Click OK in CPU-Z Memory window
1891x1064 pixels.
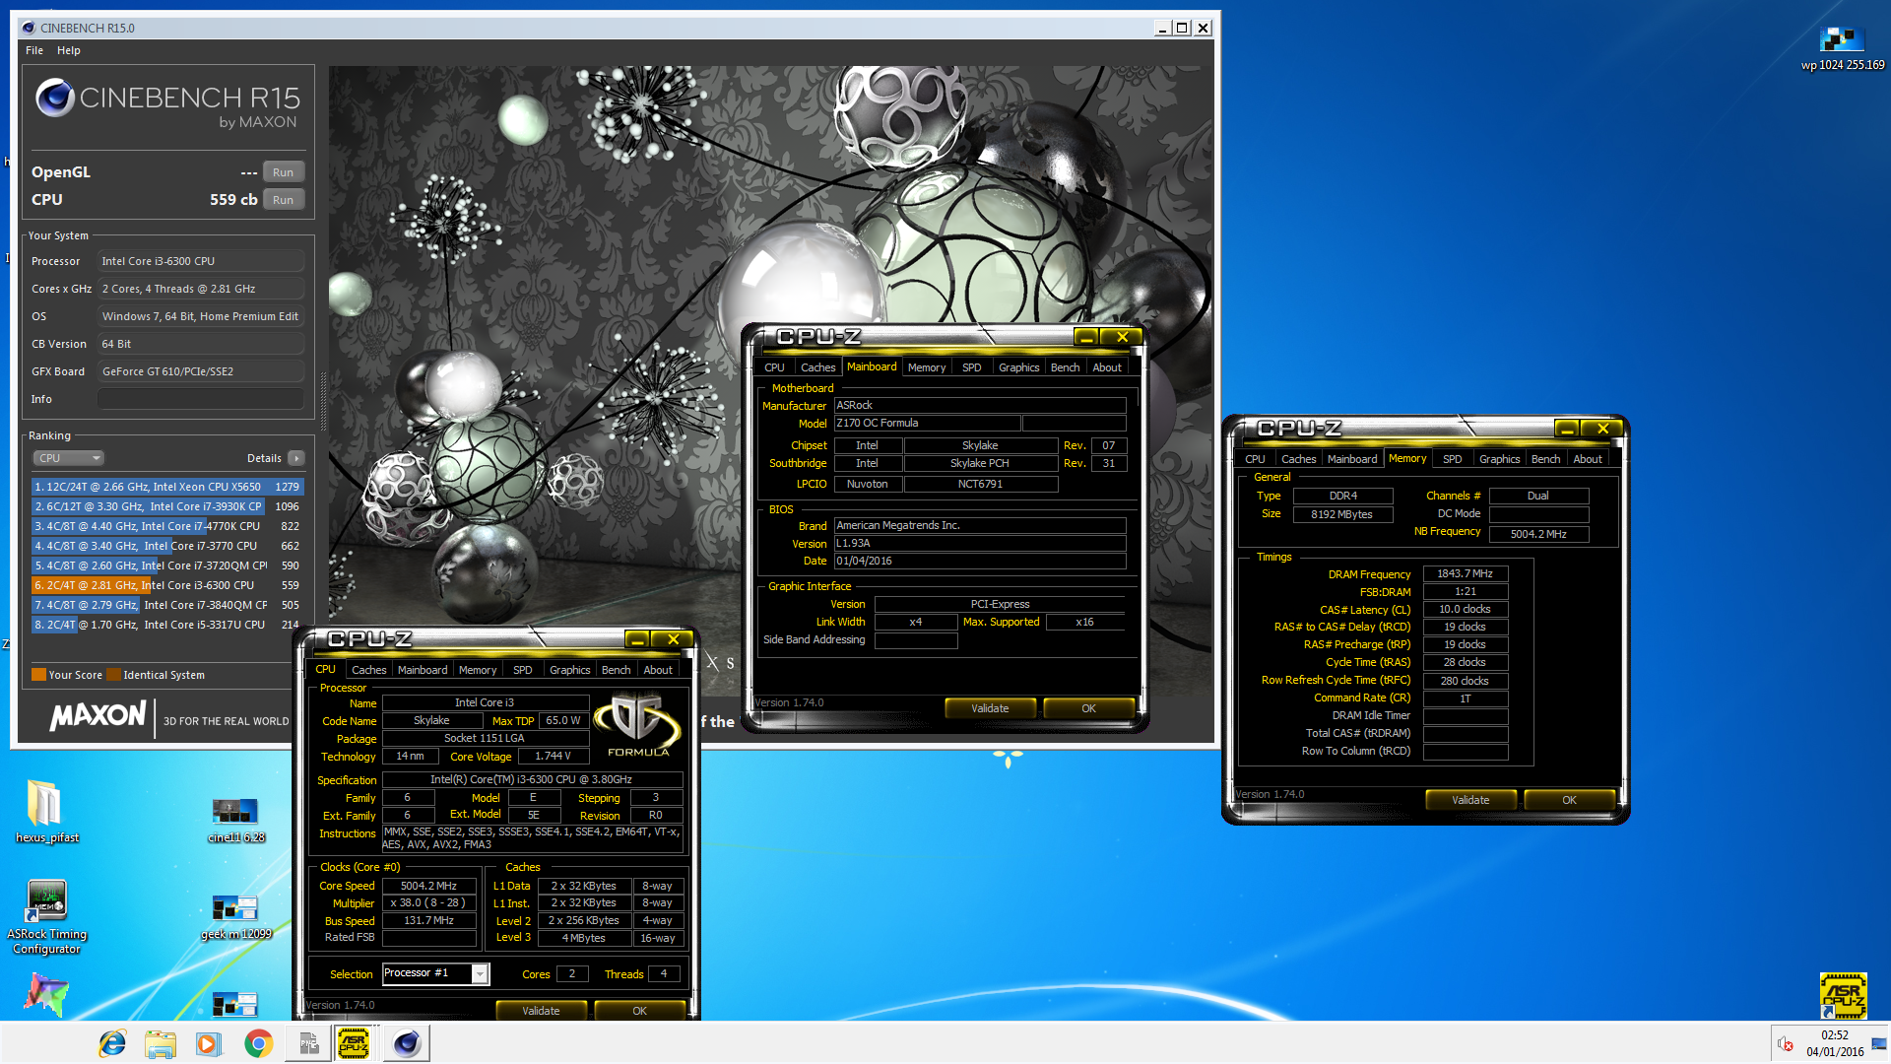pyautogui.click(x=1569, y=800)
